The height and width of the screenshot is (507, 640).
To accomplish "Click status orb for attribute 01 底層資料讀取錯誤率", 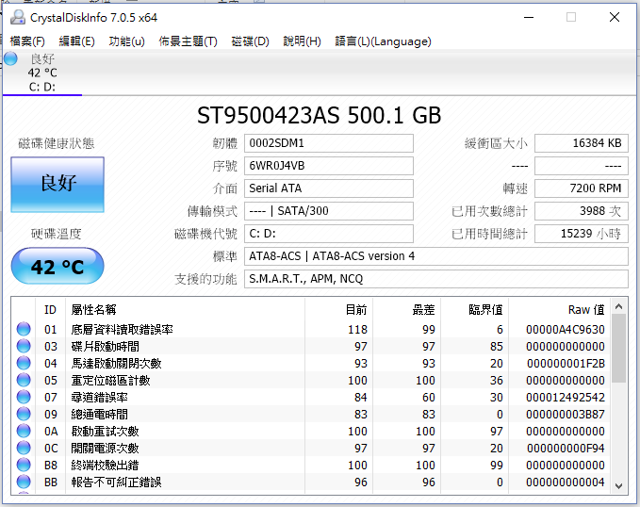I will tap(24, 329).
